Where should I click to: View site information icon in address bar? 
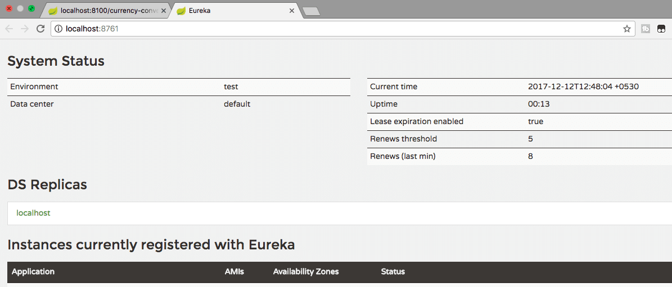coord(58,29)
